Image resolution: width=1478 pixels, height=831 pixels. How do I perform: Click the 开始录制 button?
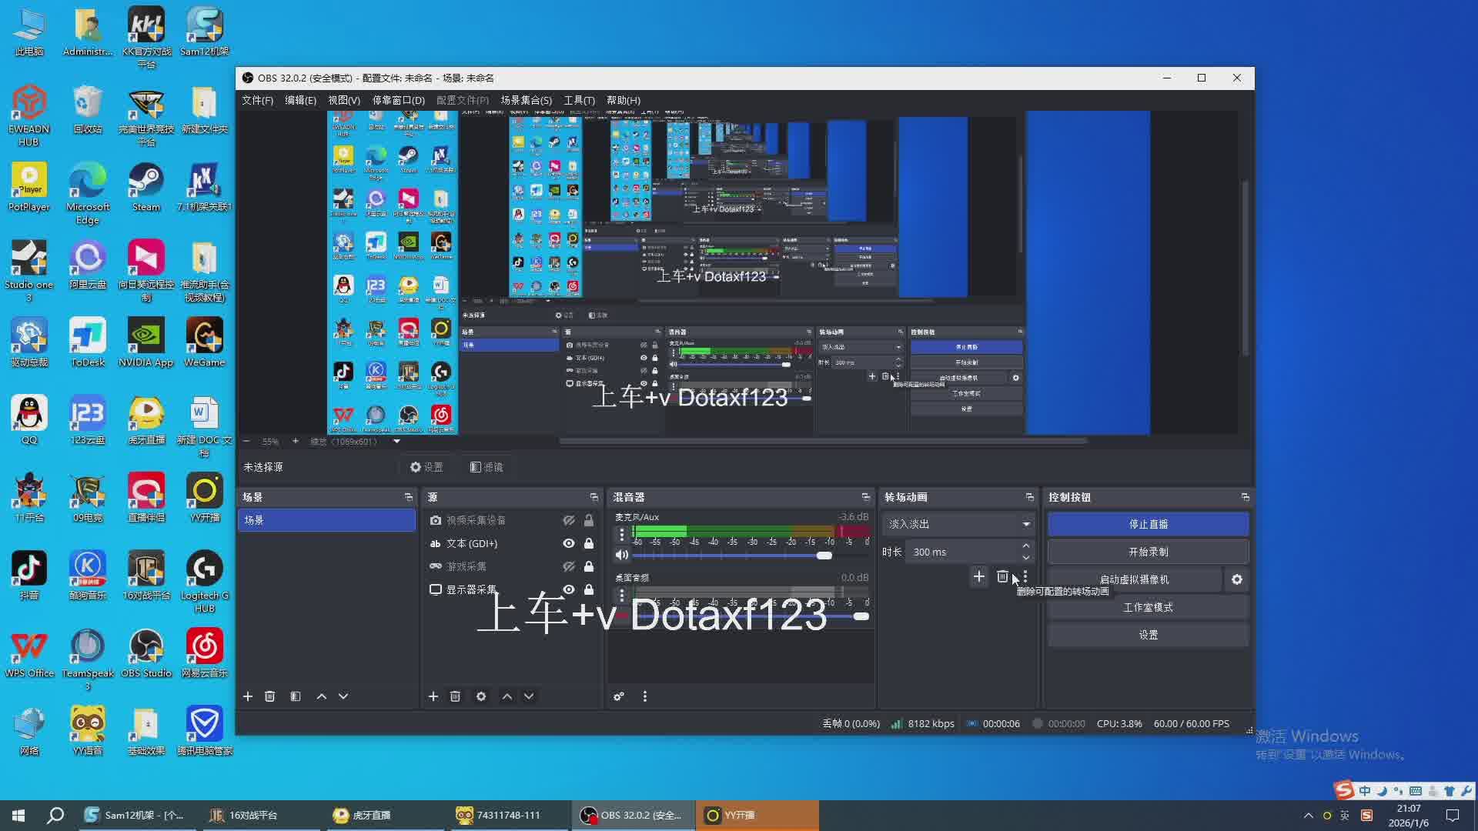1148,552
